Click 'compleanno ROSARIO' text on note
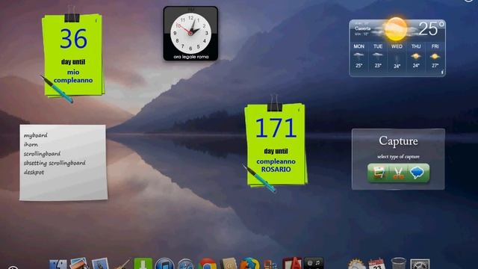This screenshot has height=269, width=478. (276, 165)
